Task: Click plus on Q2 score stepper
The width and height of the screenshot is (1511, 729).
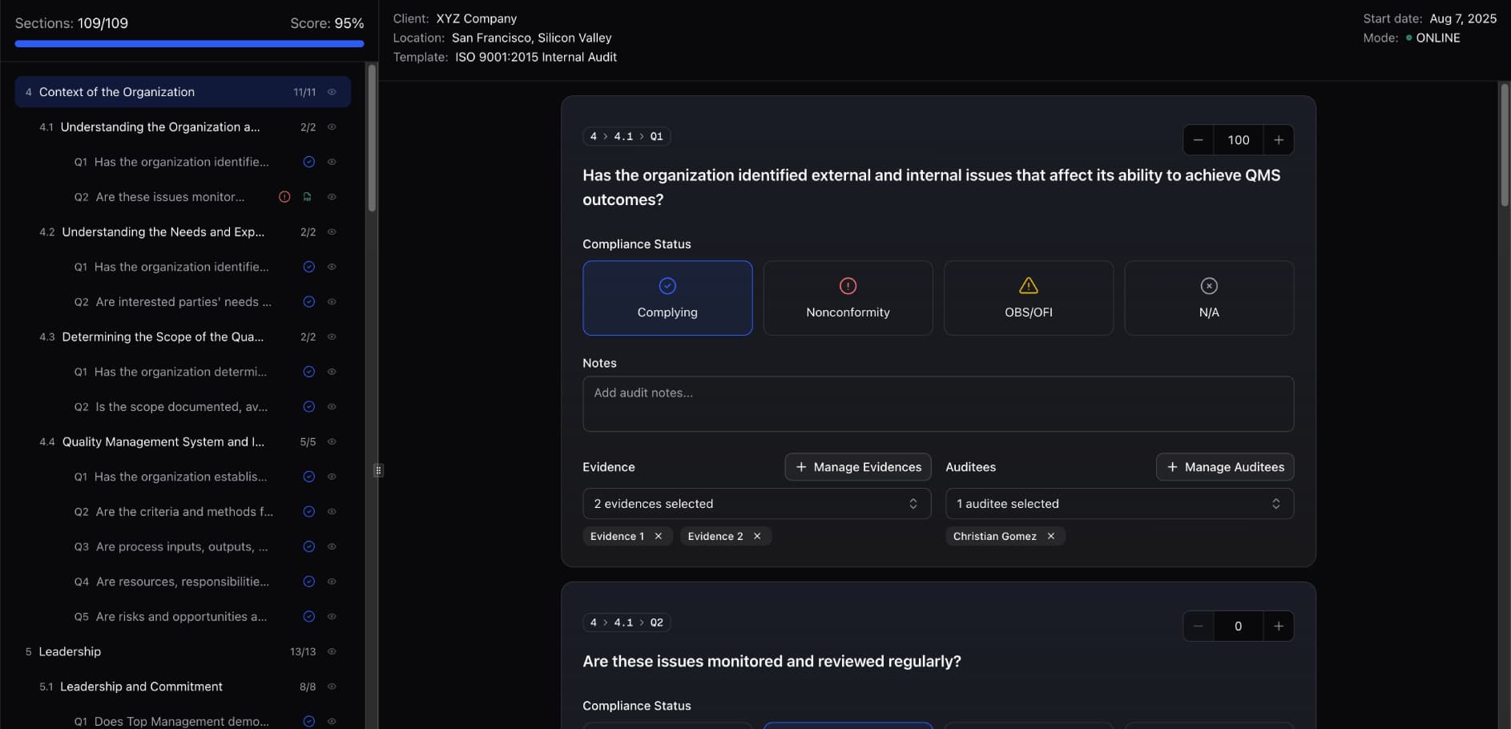Action: 1279,626
